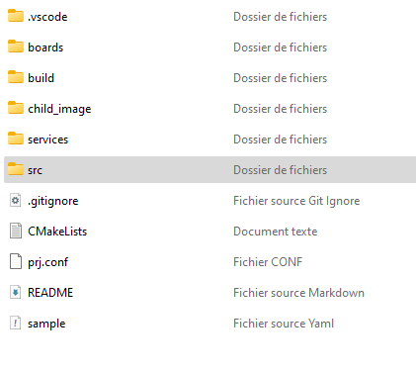Select the file named CMakeLists
Screen dimensions: 416x372
[57, 232]
